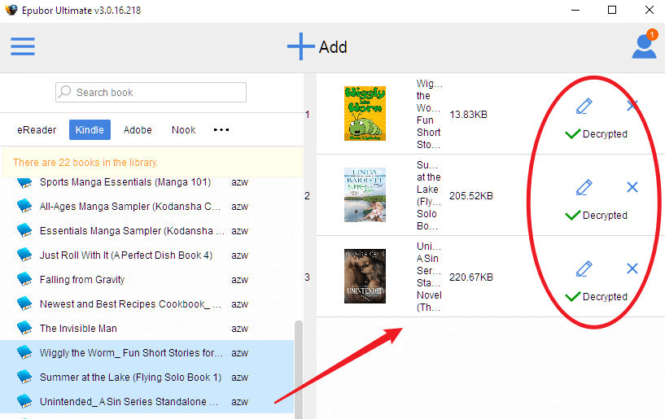This screenshot has width=665, height=419.
Task: Click the 22 books library notice
Action: pyautogui.click(x=152, y=163)
